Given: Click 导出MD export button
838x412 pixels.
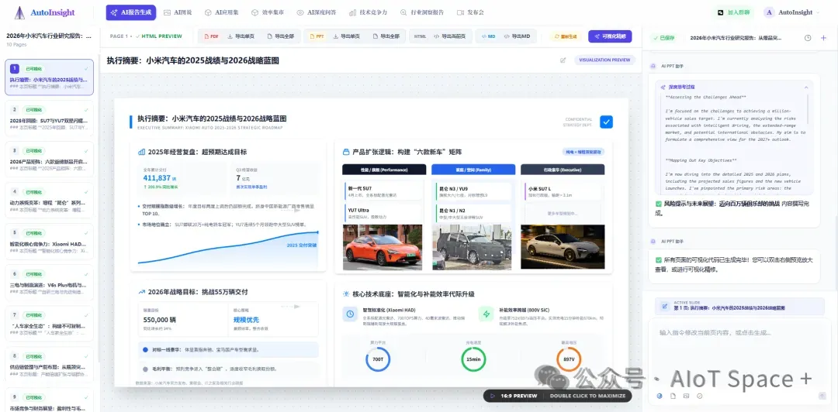Looking at the screenshot, I should (517, 36).
